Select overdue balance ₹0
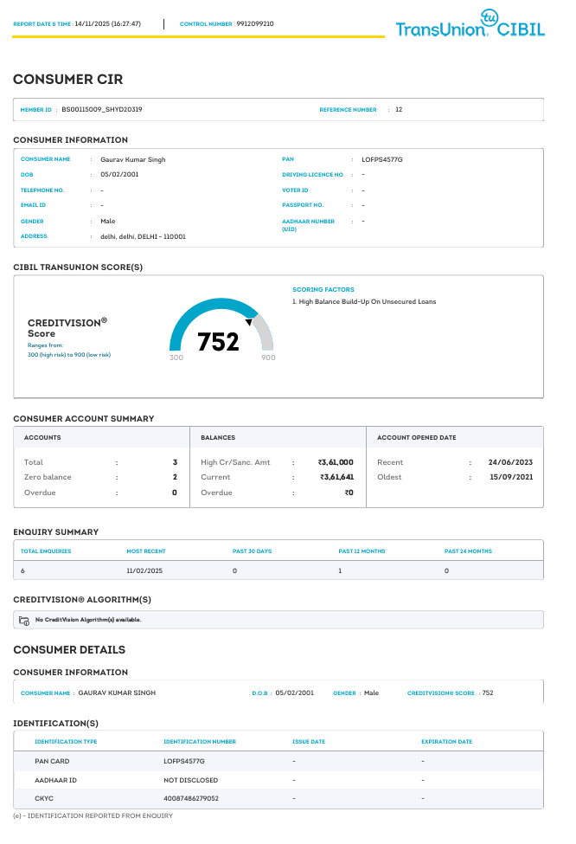The height and width of the screenshot is (844, 576). point(349,493)
